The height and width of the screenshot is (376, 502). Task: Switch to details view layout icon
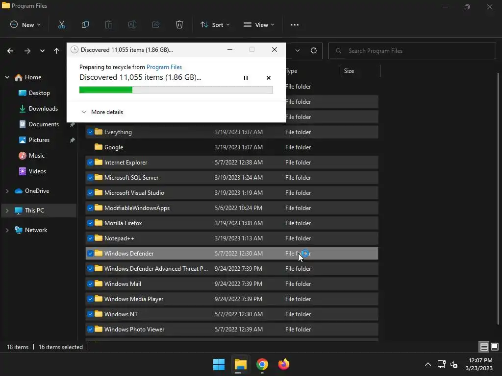pyautogui.click(x=484, y=347)
